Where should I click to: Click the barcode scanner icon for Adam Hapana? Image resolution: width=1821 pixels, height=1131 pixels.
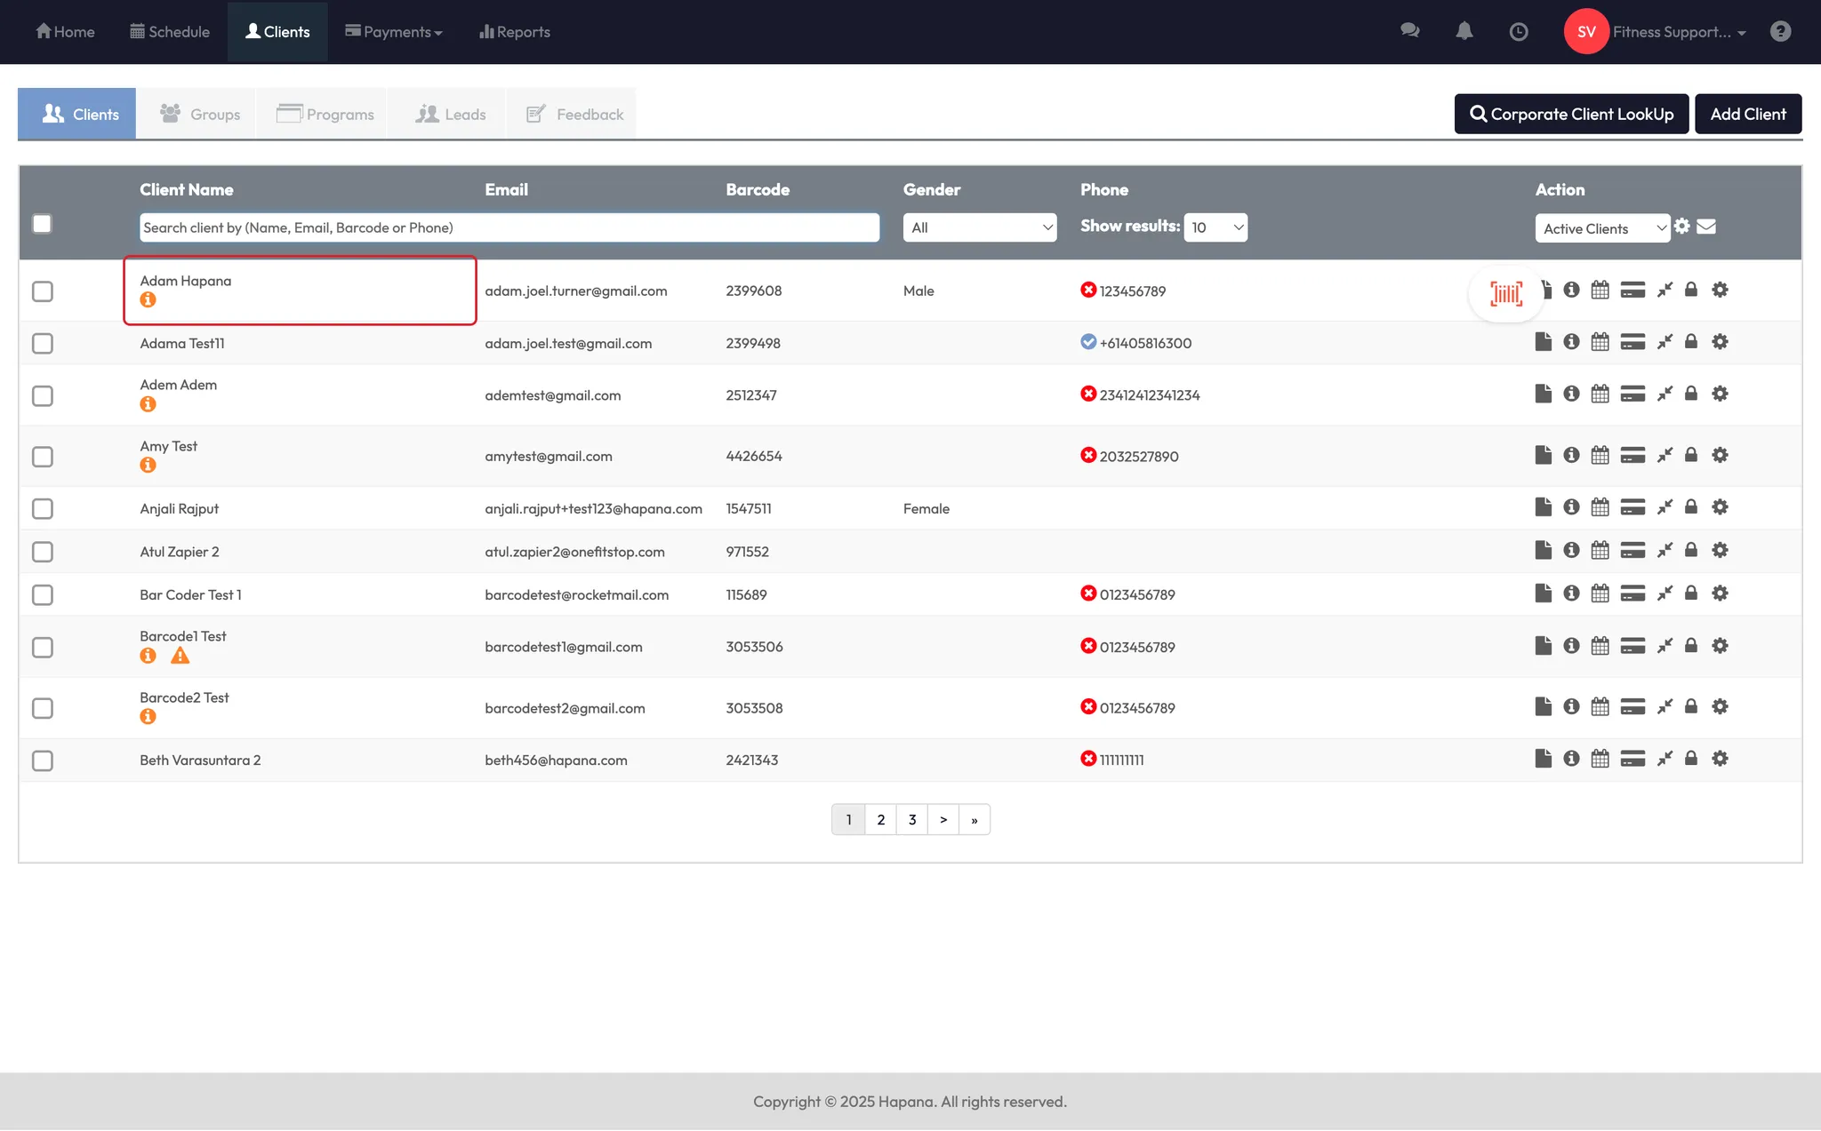point(1505,293)
